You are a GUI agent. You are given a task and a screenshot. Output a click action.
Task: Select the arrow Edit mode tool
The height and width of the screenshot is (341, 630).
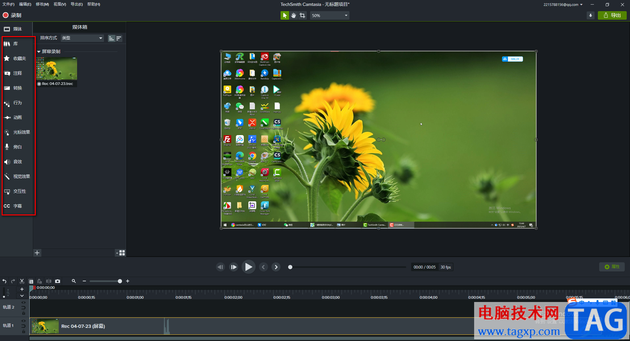pyautogui.click(x=284, y=15)
